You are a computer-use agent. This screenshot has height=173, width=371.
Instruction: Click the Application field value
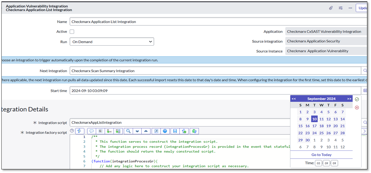coord(326,32)
